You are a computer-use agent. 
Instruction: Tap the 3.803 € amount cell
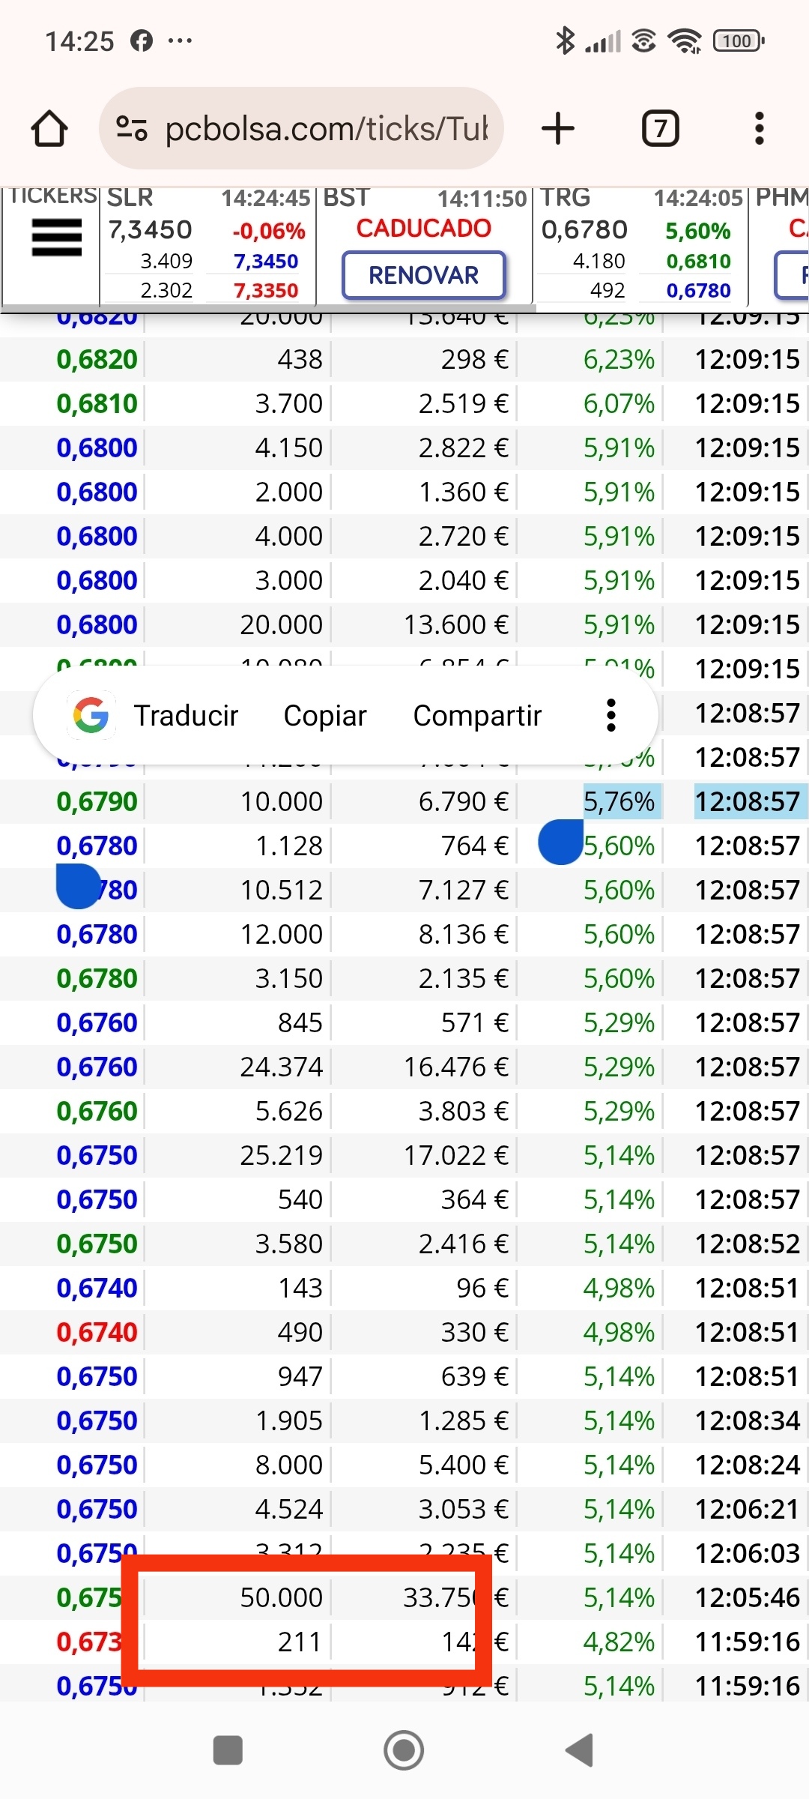(463, 1111)
